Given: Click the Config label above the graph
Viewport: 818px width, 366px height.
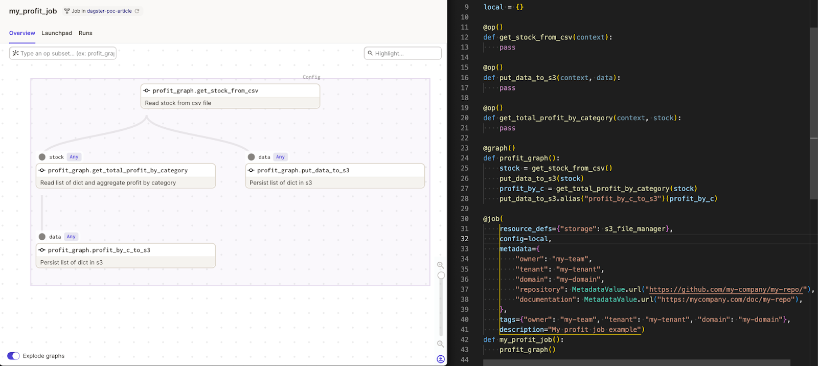Looking at the screenshot, I should click(x=311, y=77).
